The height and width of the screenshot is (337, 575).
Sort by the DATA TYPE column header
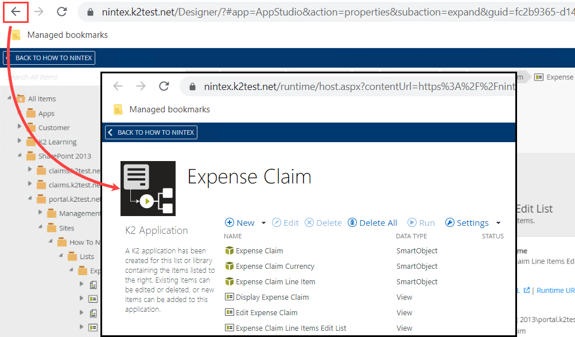click(x=411, y=236)
